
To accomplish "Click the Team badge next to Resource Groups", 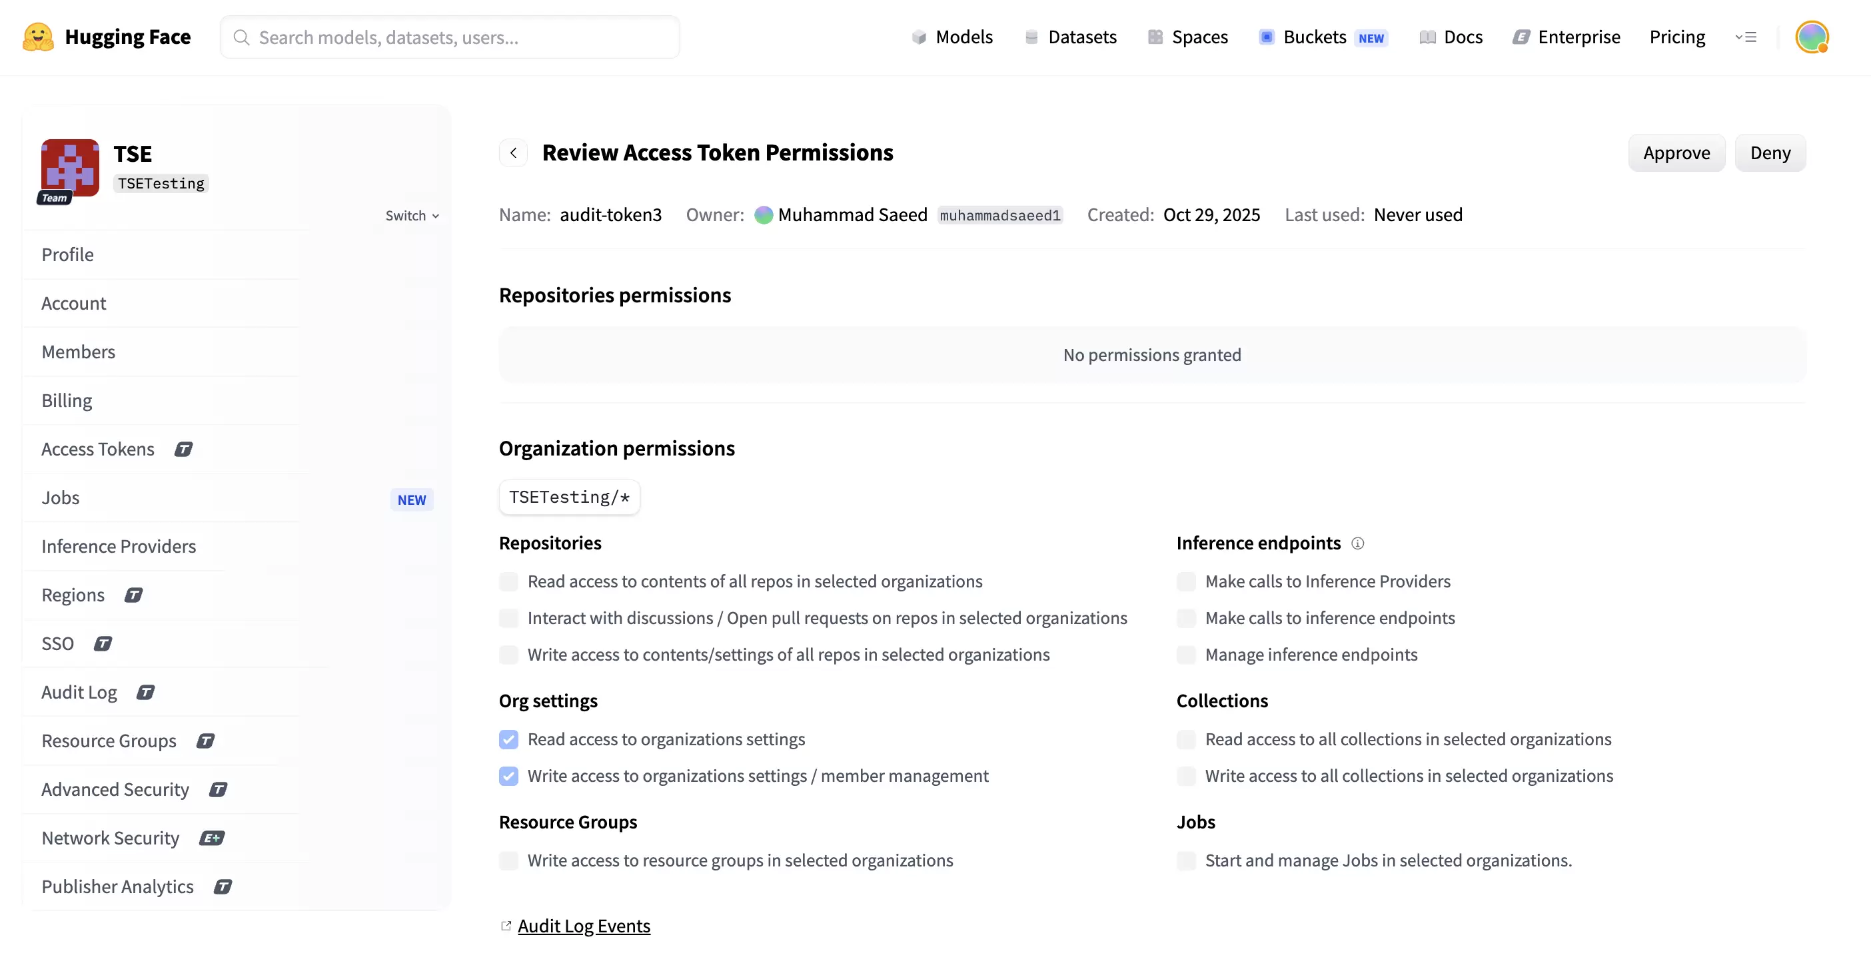I will (205, 741).
